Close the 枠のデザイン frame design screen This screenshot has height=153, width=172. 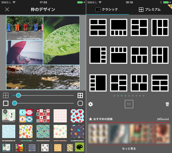point(7,9)
